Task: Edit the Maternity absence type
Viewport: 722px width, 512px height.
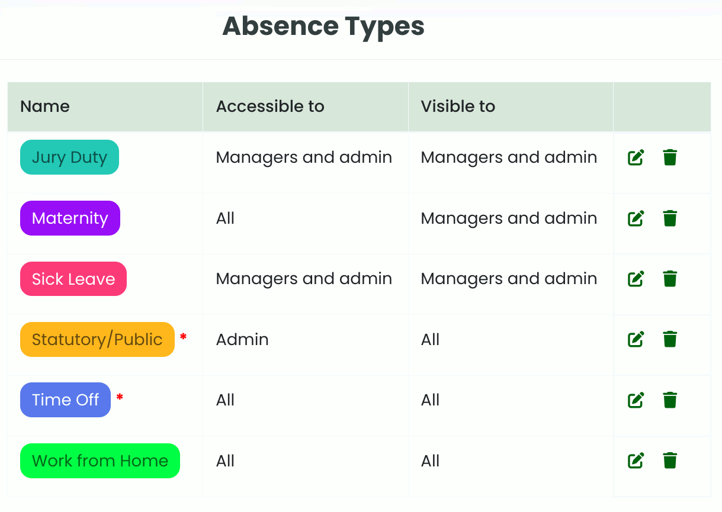Action: (636, 218)
